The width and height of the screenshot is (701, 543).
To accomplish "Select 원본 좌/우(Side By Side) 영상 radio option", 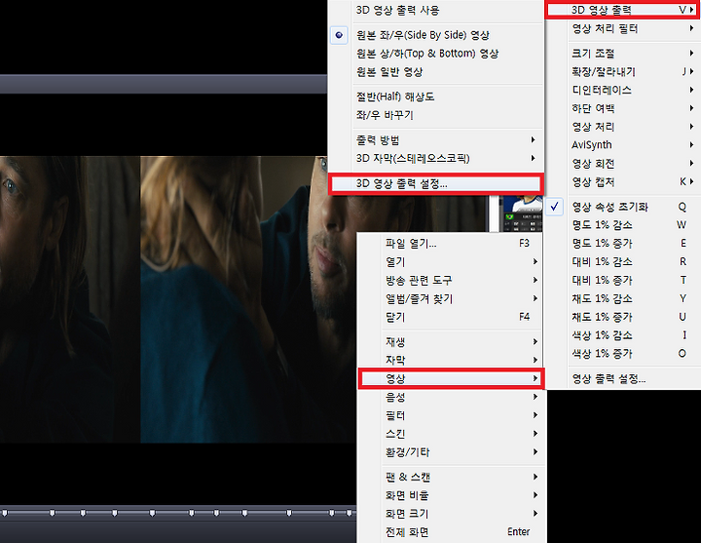I will tap(436, 35).
